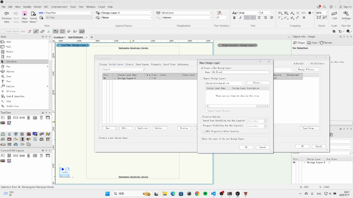Image resolution: width=353 pixels, height=198 pixels.
Task: Select Create a New Design Layer option
Action: [202, 68]
